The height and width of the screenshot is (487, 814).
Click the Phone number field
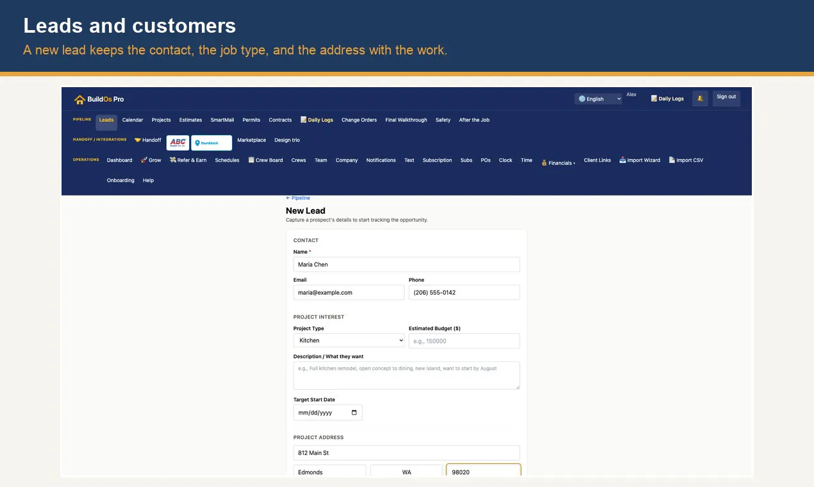click(x=464, y=292)
